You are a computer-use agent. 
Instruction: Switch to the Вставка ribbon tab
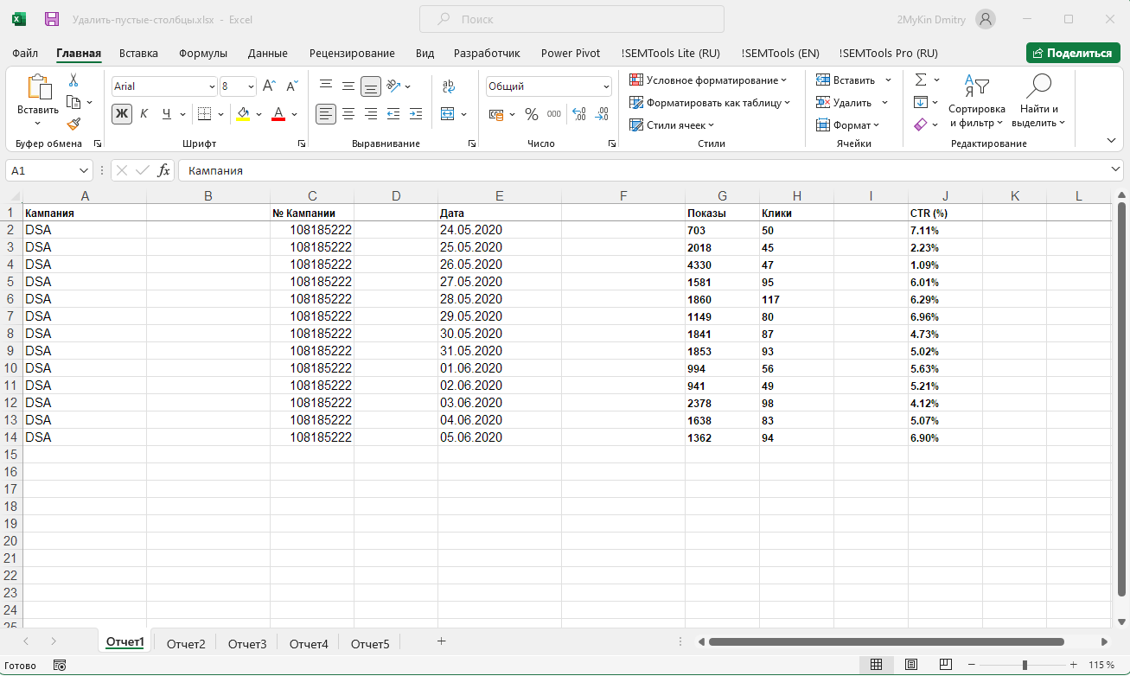coord(139,54)
